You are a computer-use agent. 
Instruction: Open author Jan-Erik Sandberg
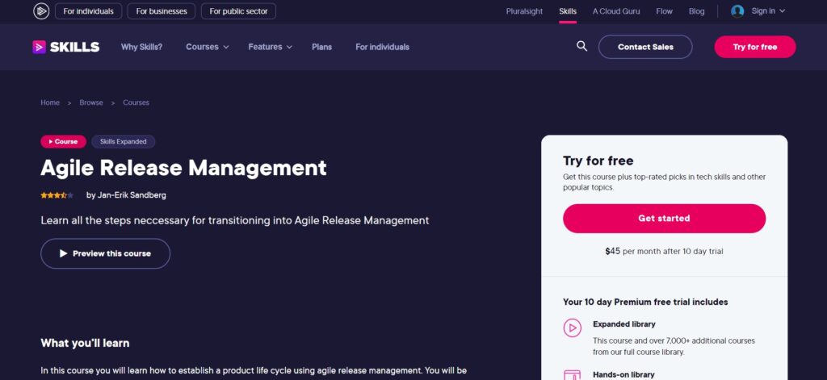132,195
